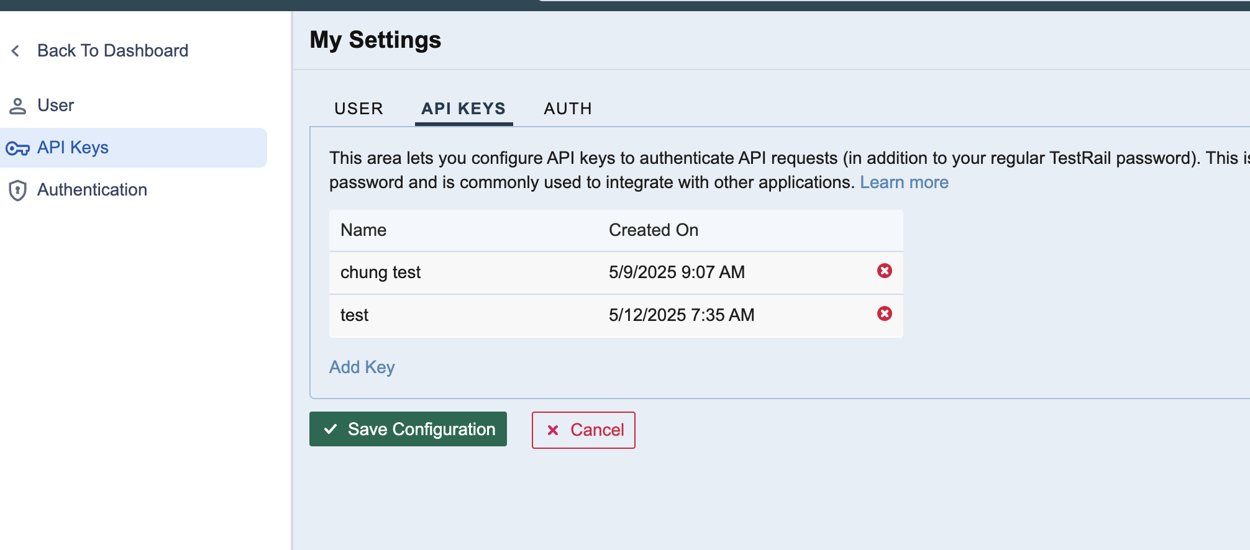Viewport: 1250px width, 550px height.
Task: Switch to the AUTH tab
Action: [568, 109]
